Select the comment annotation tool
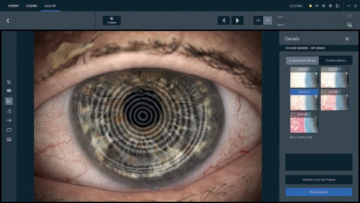Image resolution: width=360 pixels, height=203 pixels. (x=9, y=140)
